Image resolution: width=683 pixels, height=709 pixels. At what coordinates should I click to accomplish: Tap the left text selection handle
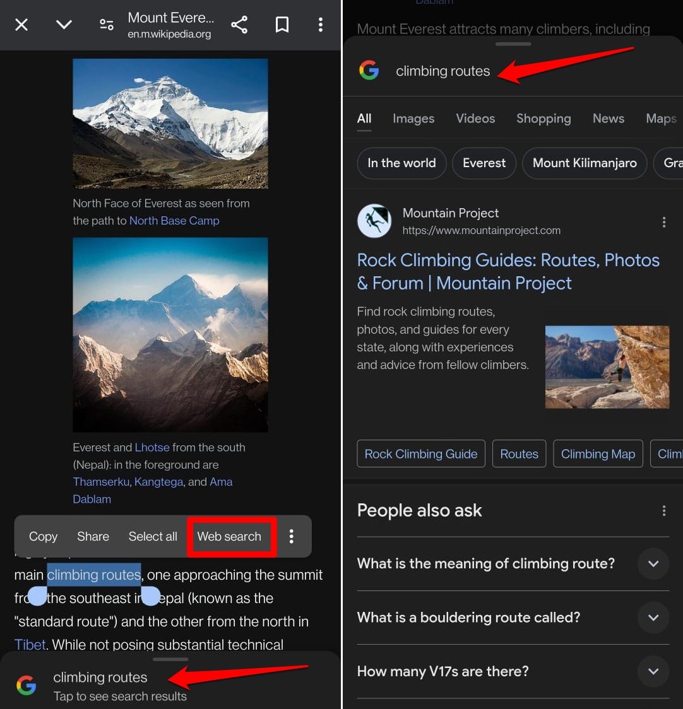[38, 596]
